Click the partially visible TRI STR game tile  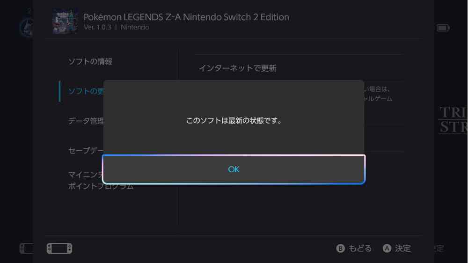(453, 120)
